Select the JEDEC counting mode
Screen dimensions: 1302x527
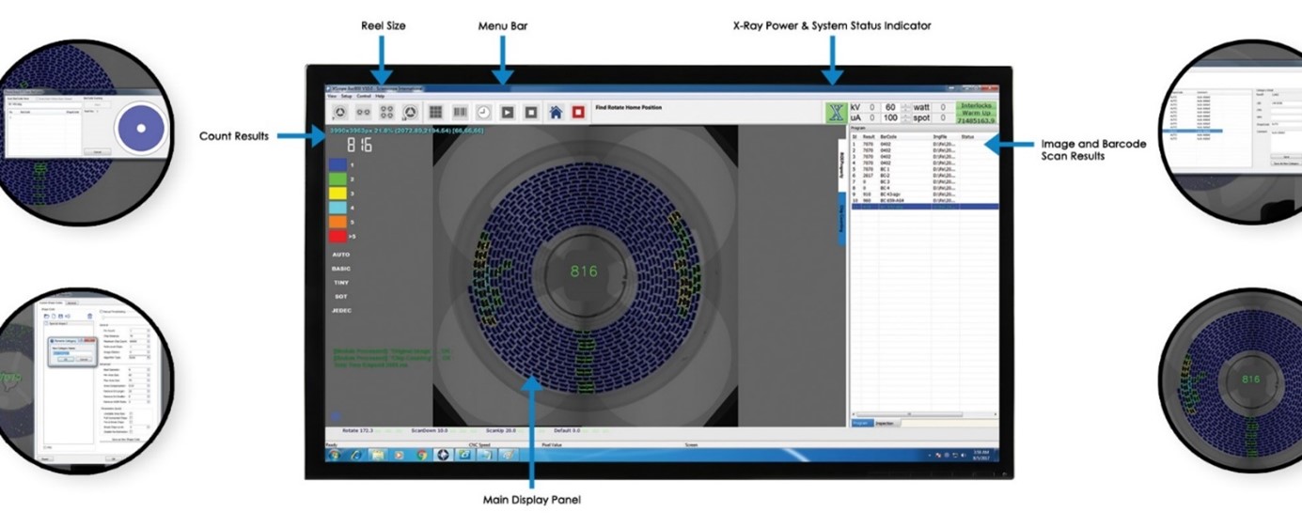341,310
